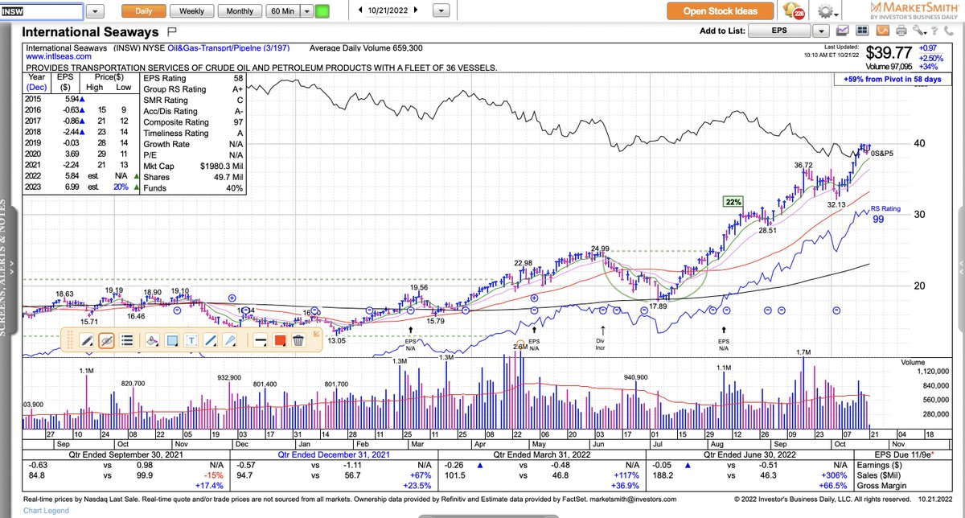Pick the red drawing color swatch
This screenshot has height=518, width=965.
click(x=278, y=340)
